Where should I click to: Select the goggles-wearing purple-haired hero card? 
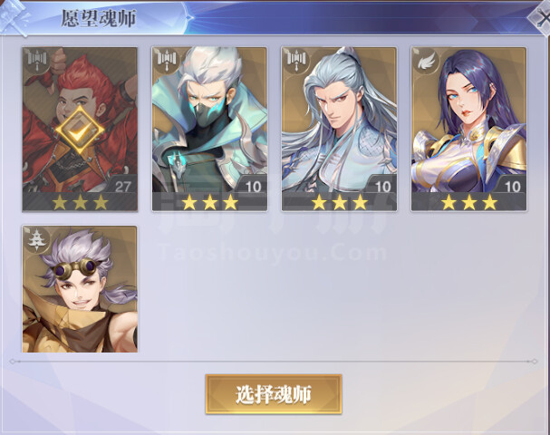tap(80, 289)
